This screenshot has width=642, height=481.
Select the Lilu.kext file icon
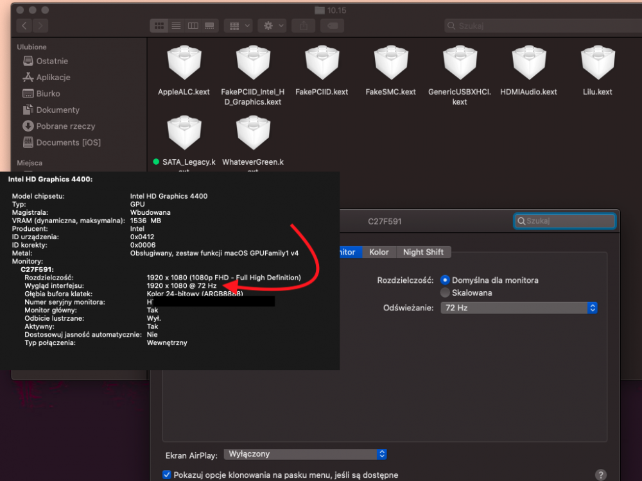click(598, 63)
